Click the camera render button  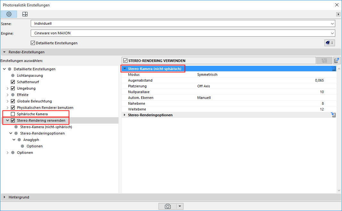point(167,207)
